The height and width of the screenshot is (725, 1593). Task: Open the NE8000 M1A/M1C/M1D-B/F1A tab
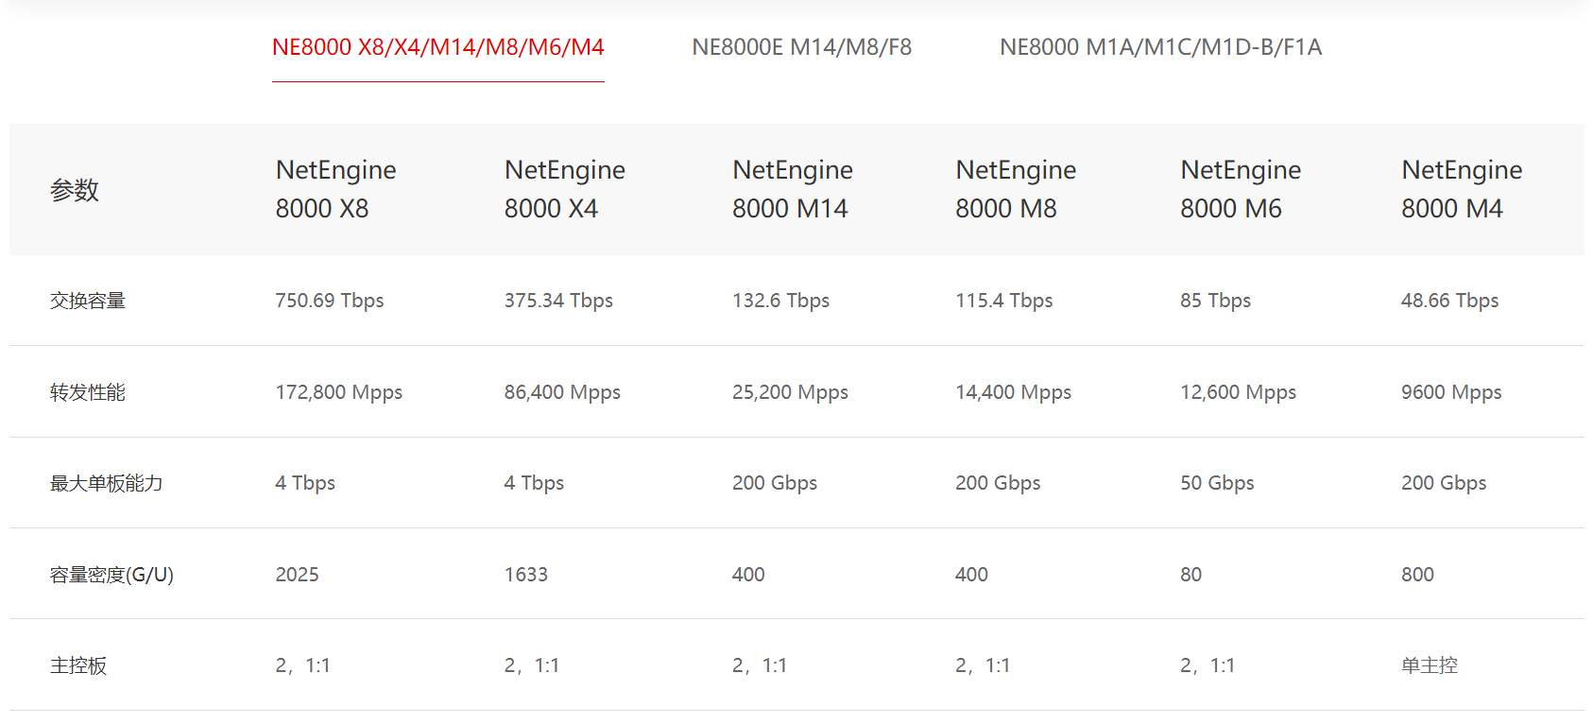(1160, 47)
